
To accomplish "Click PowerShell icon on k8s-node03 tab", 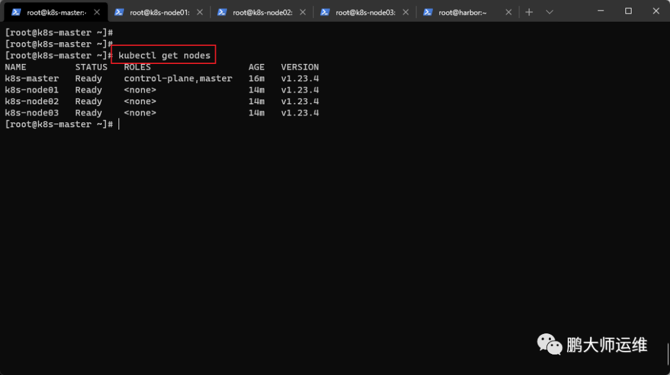I will 324,12.
